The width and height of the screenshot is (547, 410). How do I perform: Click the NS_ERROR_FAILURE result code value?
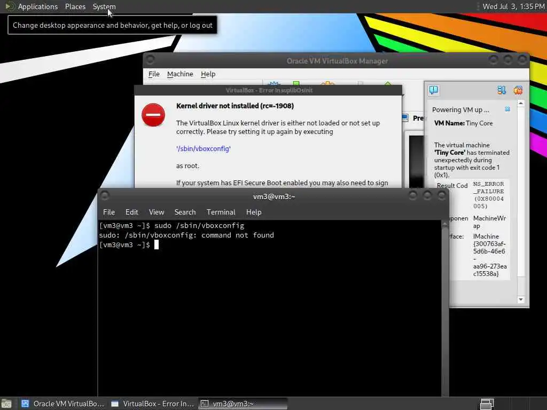tap(488, 195)
